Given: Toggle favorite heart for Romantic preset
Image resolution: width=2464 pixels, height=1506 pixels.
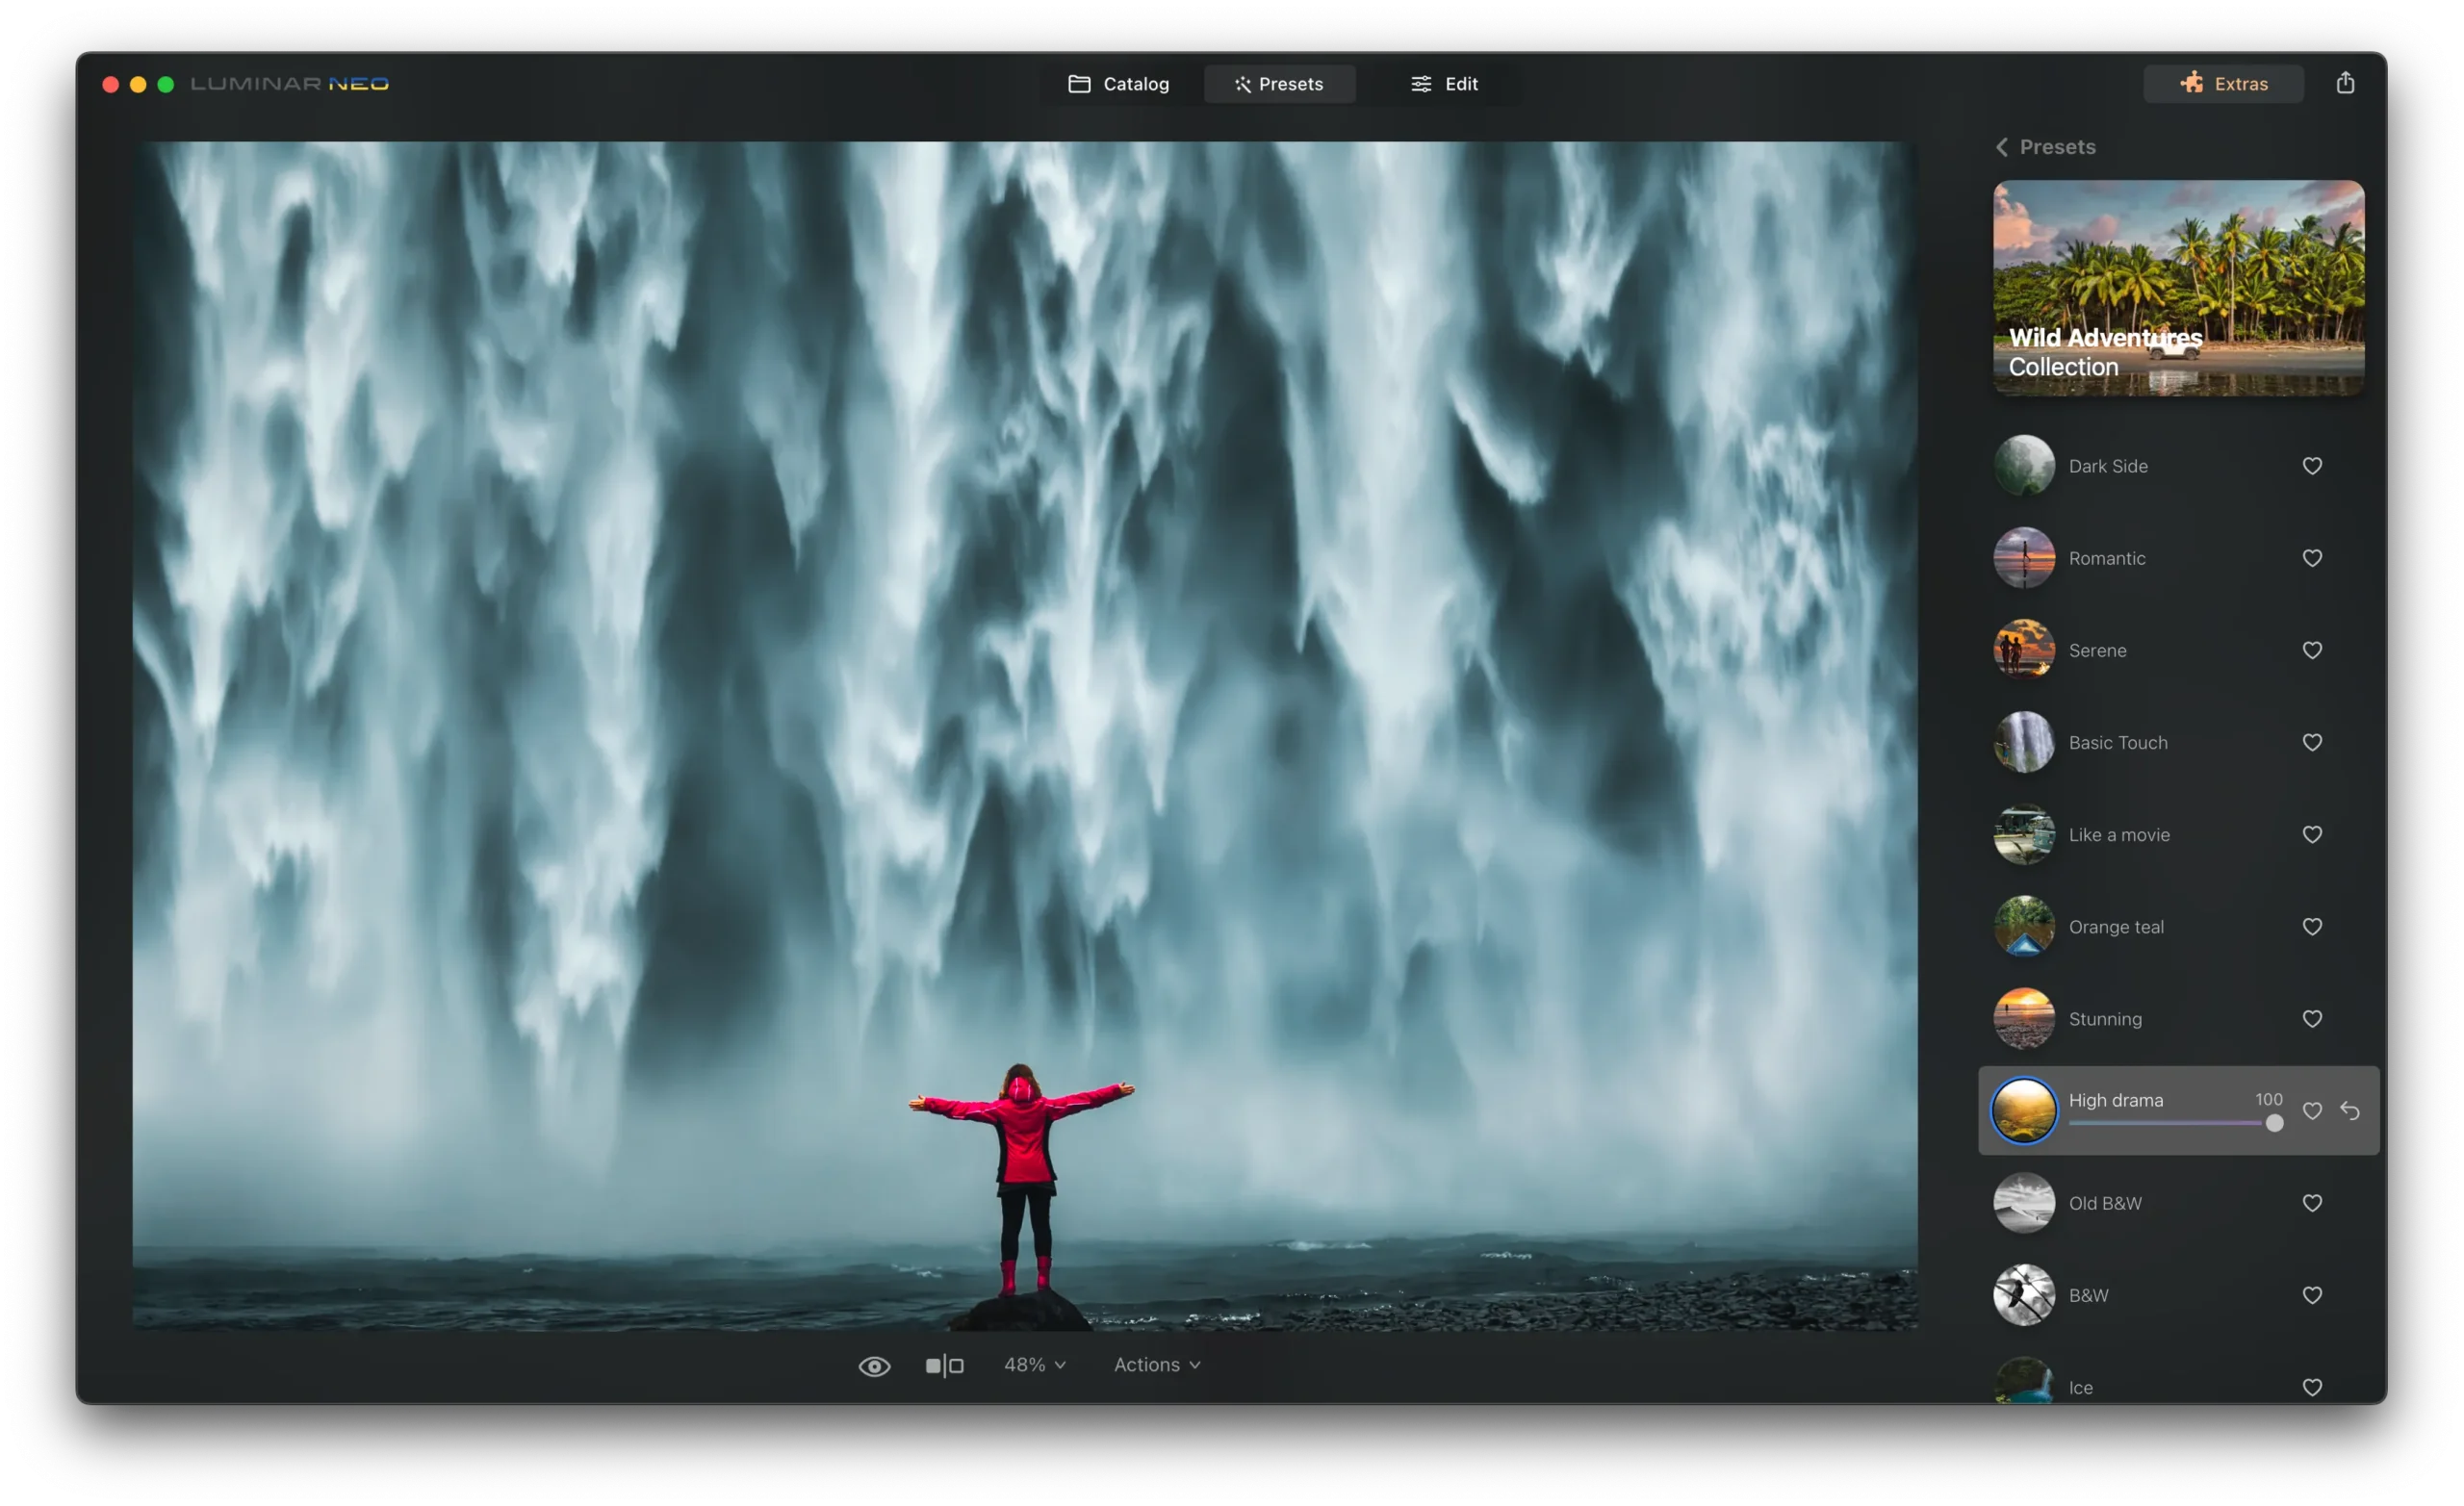Looking at the screenshot, I should (x=2312, y=558).
